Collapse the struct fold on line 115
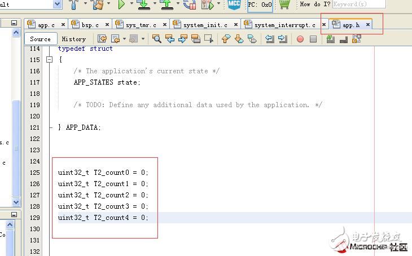This screenshot has width=412, height=256. tap(50, 60)
